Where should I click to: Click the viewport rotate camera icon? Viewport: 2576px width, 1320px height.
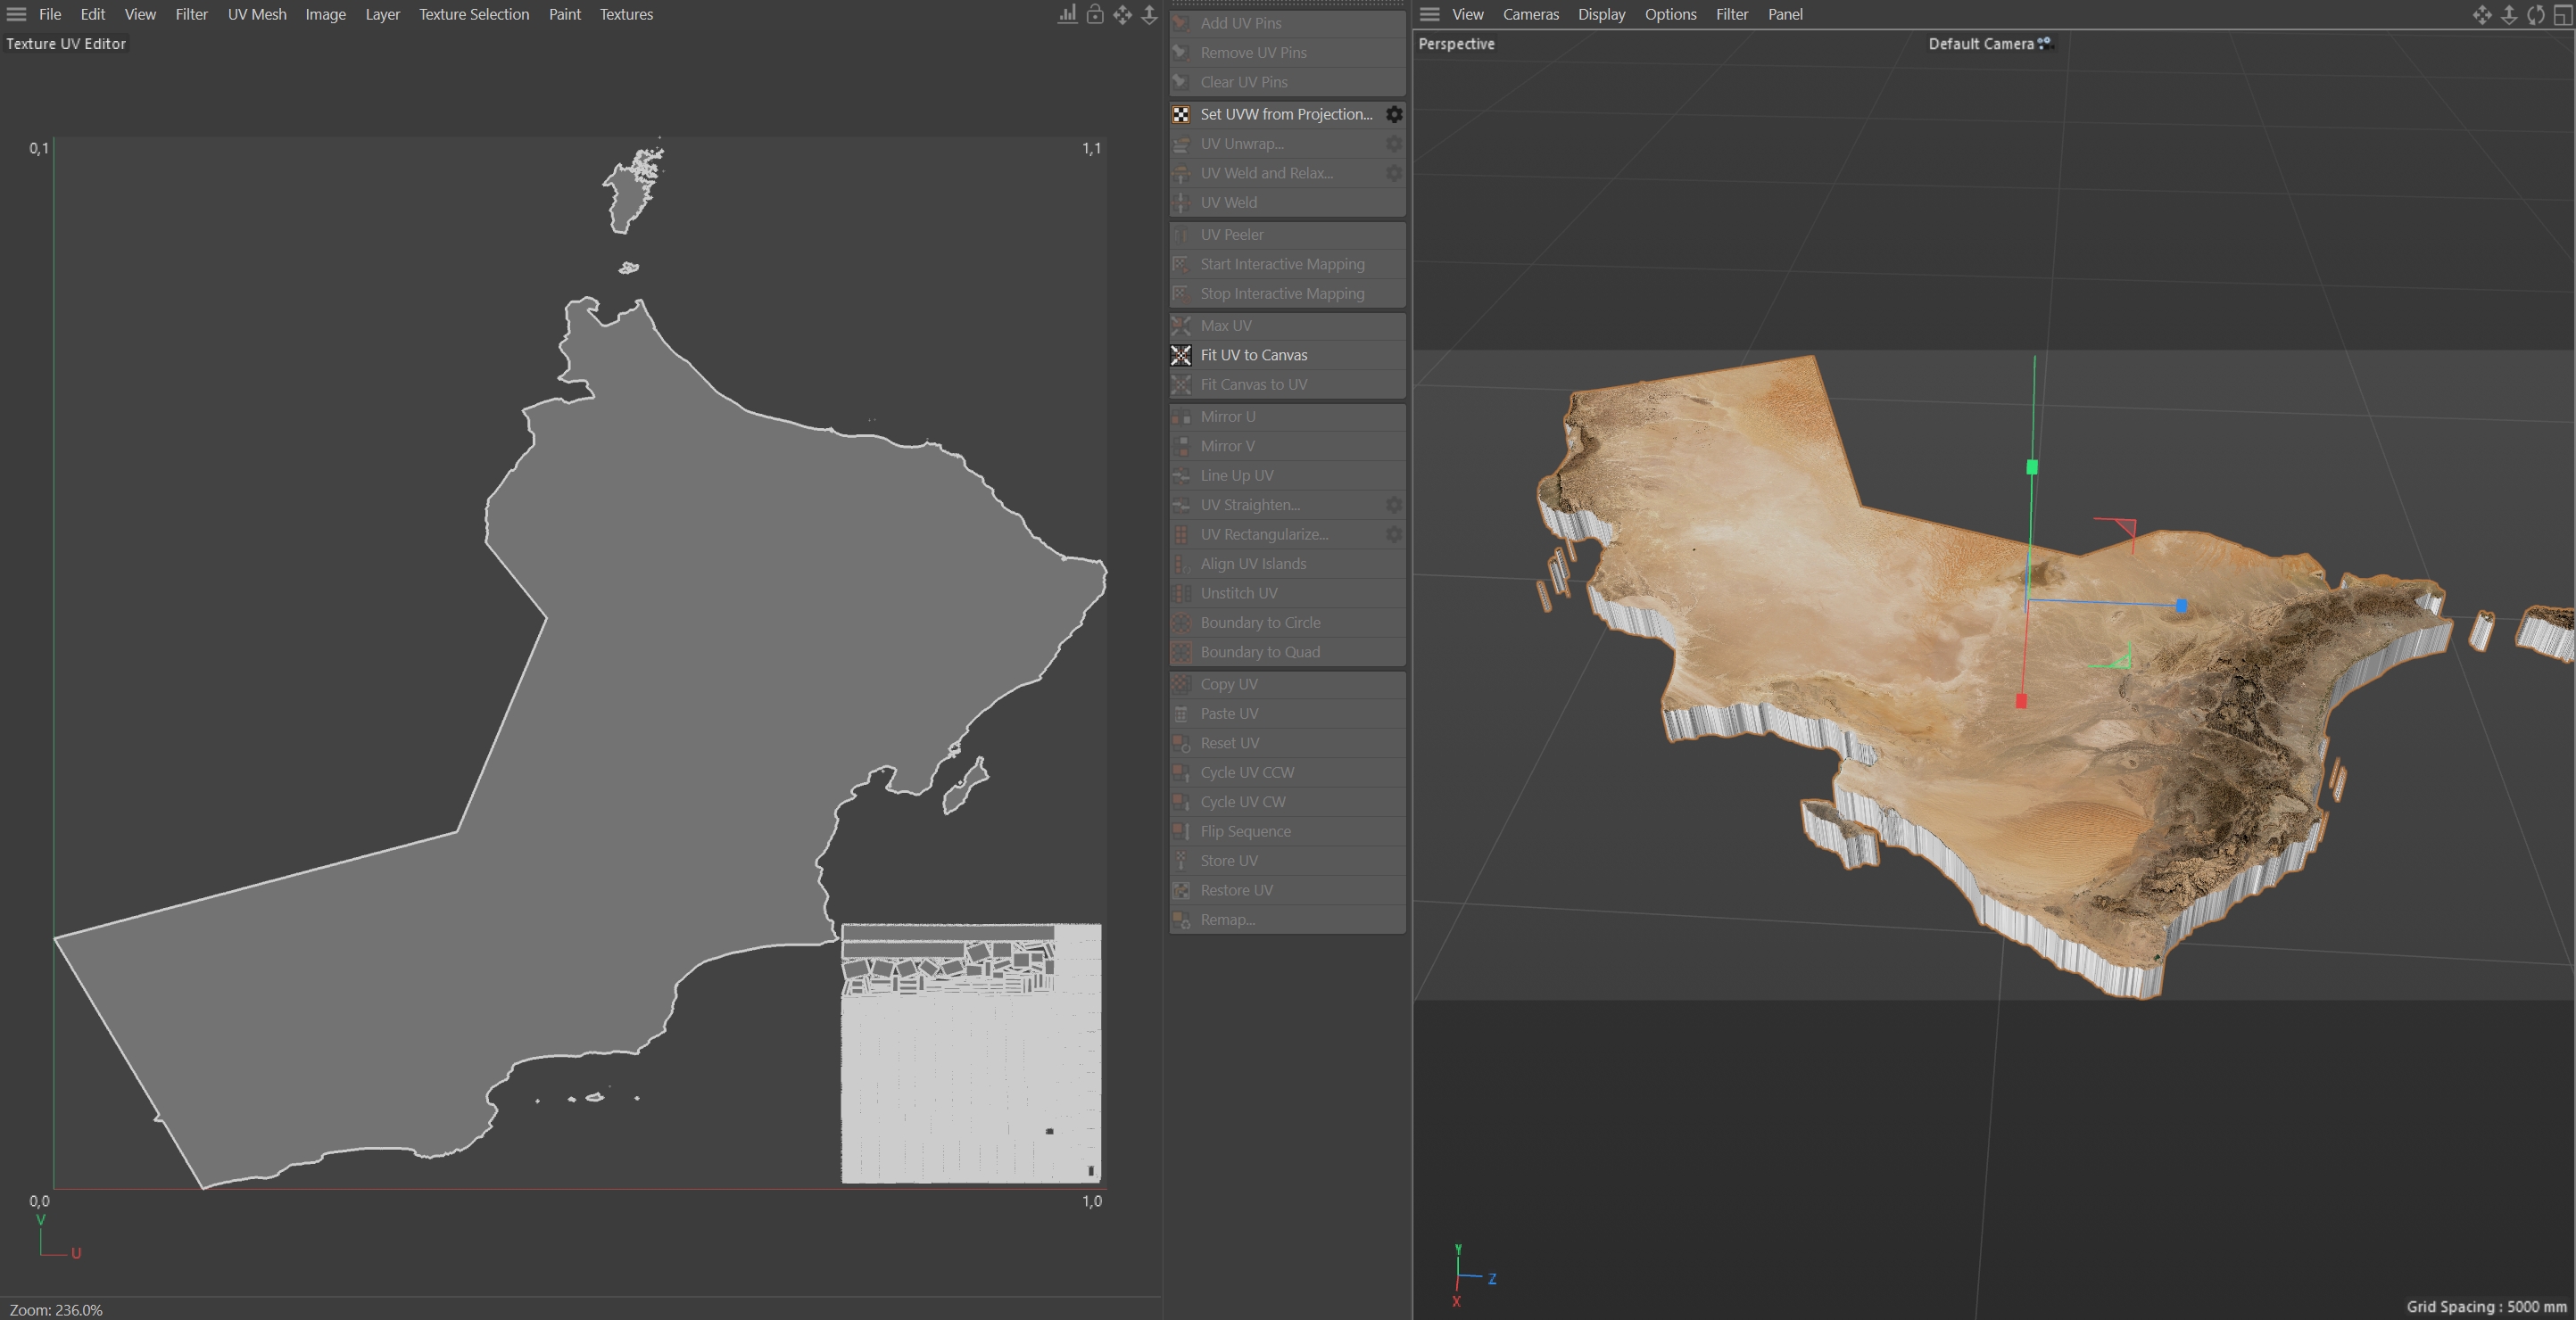2536,14
